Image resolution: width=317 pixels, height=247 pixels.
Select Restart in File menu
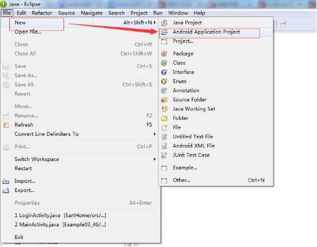tap(80, 168)
